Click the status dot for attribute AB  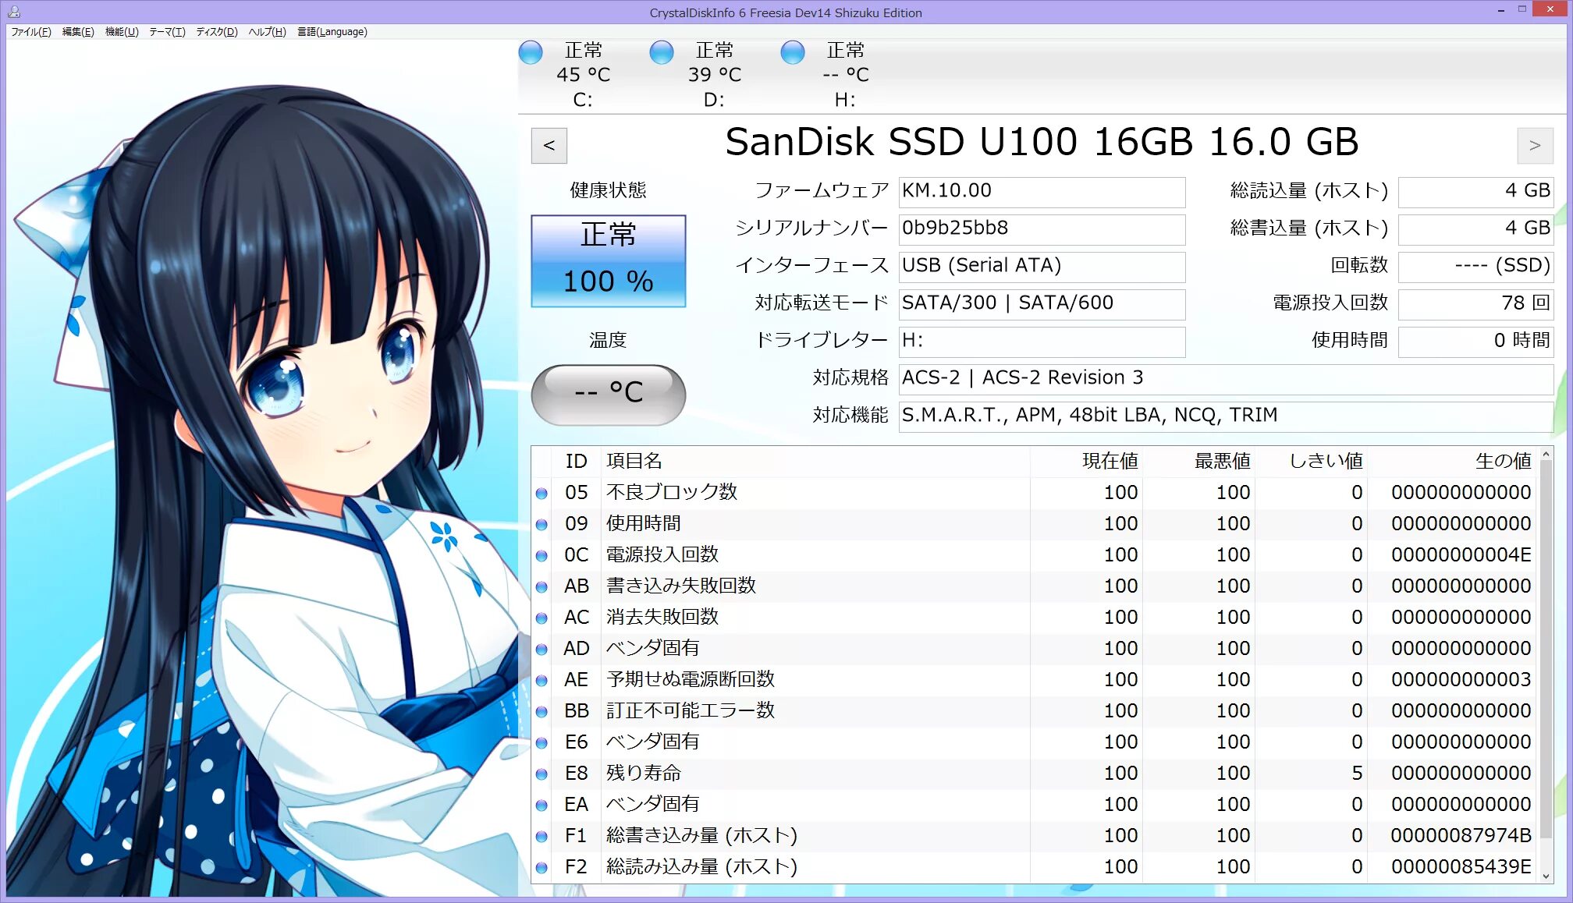pos(541,587)
